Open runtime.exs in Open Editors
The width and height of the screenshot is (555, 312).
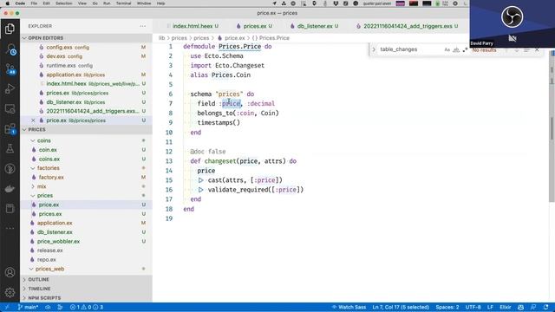click(x=87, y=66)
